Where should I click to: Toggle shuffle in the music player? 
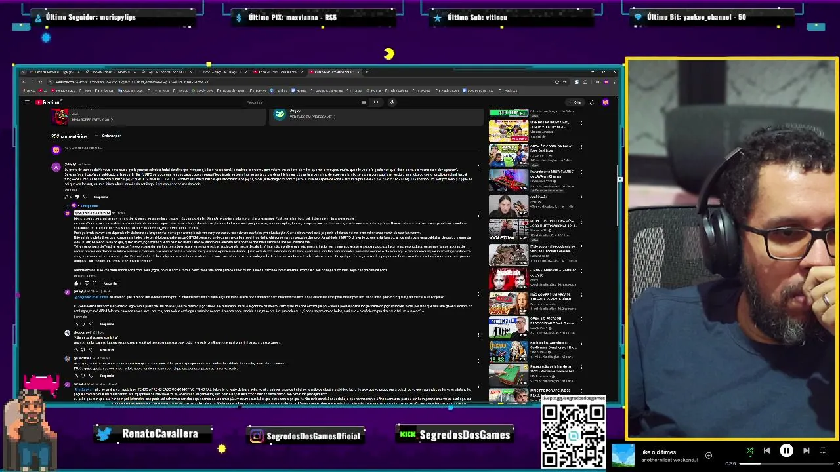pyautogui.click(x=750, y=450)
